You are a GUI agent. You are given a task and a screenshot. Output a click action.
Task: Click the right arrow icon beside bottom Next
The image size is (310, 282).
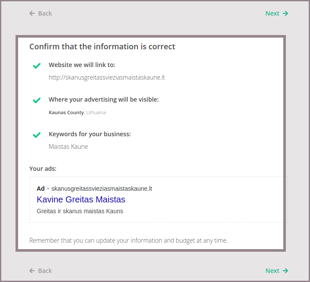(x=285, y=271)
